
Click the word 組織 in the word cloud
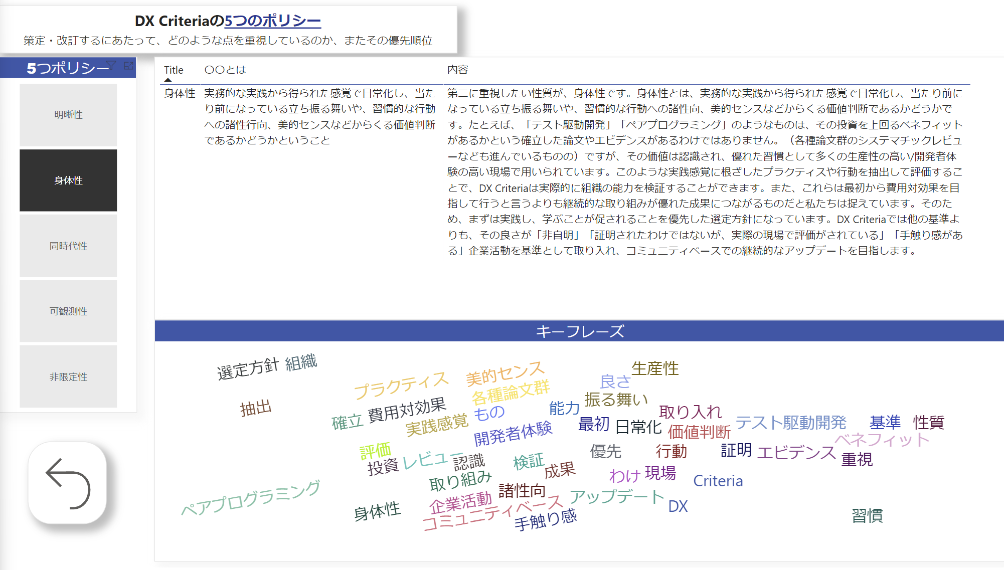coord(301,362)
